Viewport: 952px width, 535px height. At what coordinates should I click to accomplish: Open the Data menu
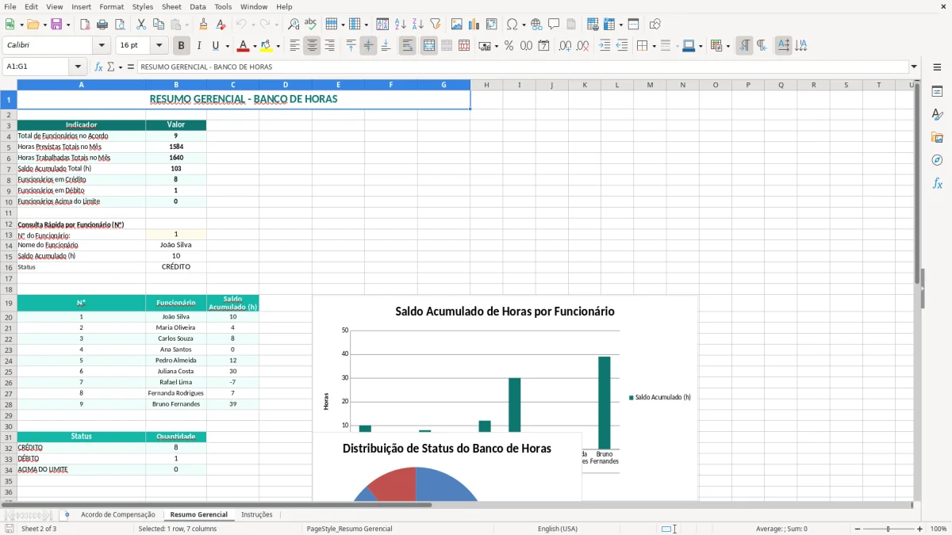[198, 6]
